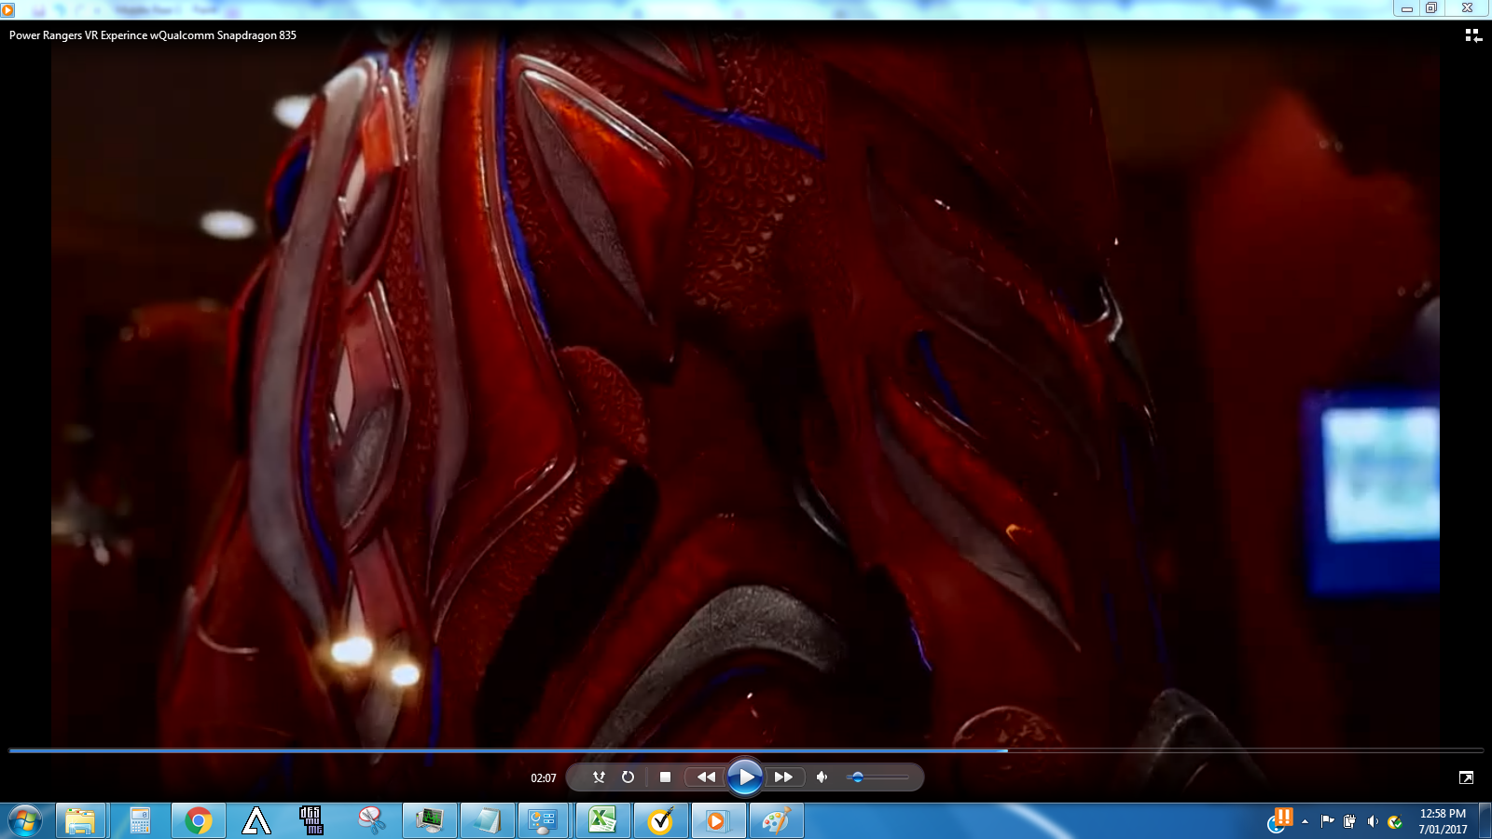Open Control Panel from taskbar

pyautogui.click(x=545, y=821)
